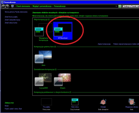Click the Back navigation arrow
Screen dimensions: 139x113
pyautogui.click(x=3, y=6)
